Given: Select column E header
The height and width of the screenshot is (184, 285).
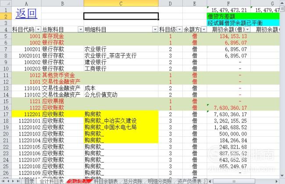Looking at the screenshot, I should click(195, 4).
